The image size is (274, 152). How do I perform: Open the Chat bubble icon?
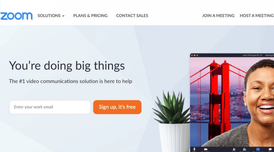click(x=270, y=149)
